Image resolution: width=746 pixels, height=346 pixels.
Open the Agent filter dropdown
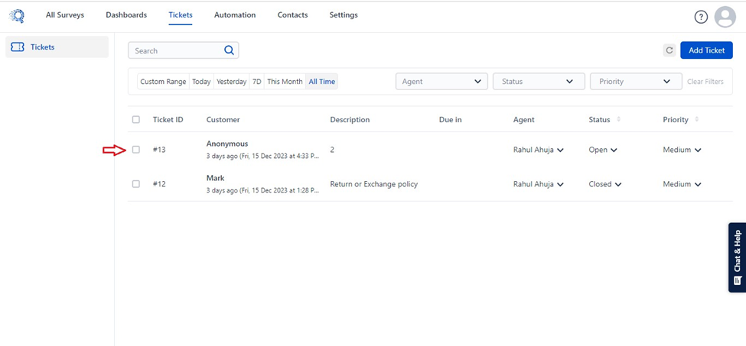pyautogui.click(x=442, y=82)
